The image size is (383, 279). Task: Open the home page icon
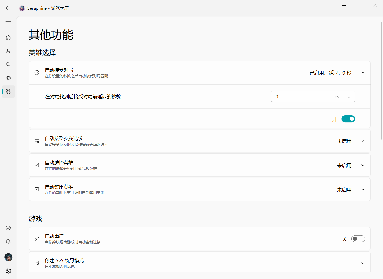8,37
